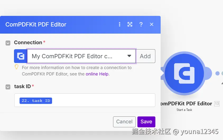Click the Connection field label
Image resolution: width=223 pixels, height=140 pixels.
(x=28, y=42)
